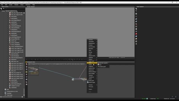Image resolution: width=179 pixels, height=101 pixels.
Task: Open the Edit menu
Action: click(6, 5)
